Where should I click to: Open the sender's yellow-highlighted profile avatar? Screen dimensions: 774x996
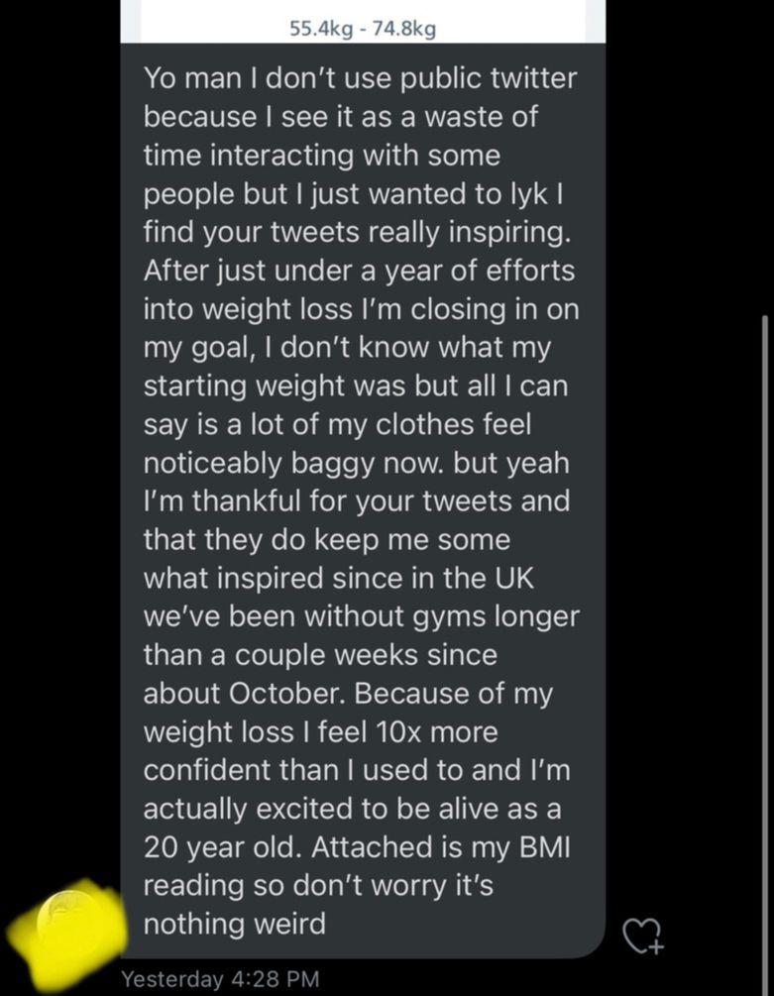pyautogui.click(x=66, y=932)
